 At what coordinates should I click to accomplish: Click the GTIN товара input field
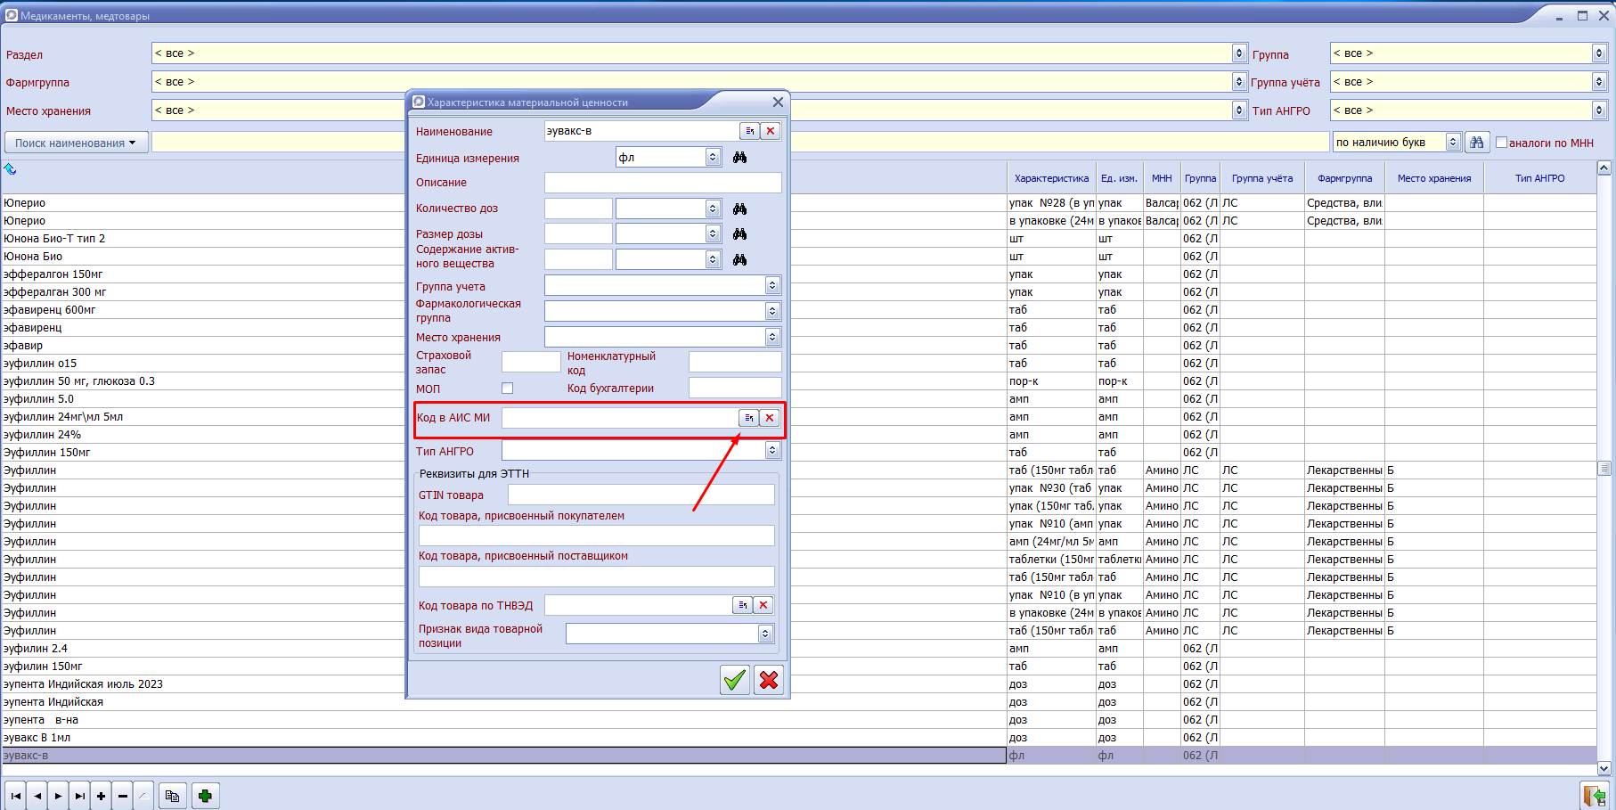click(x=641, y=495)
